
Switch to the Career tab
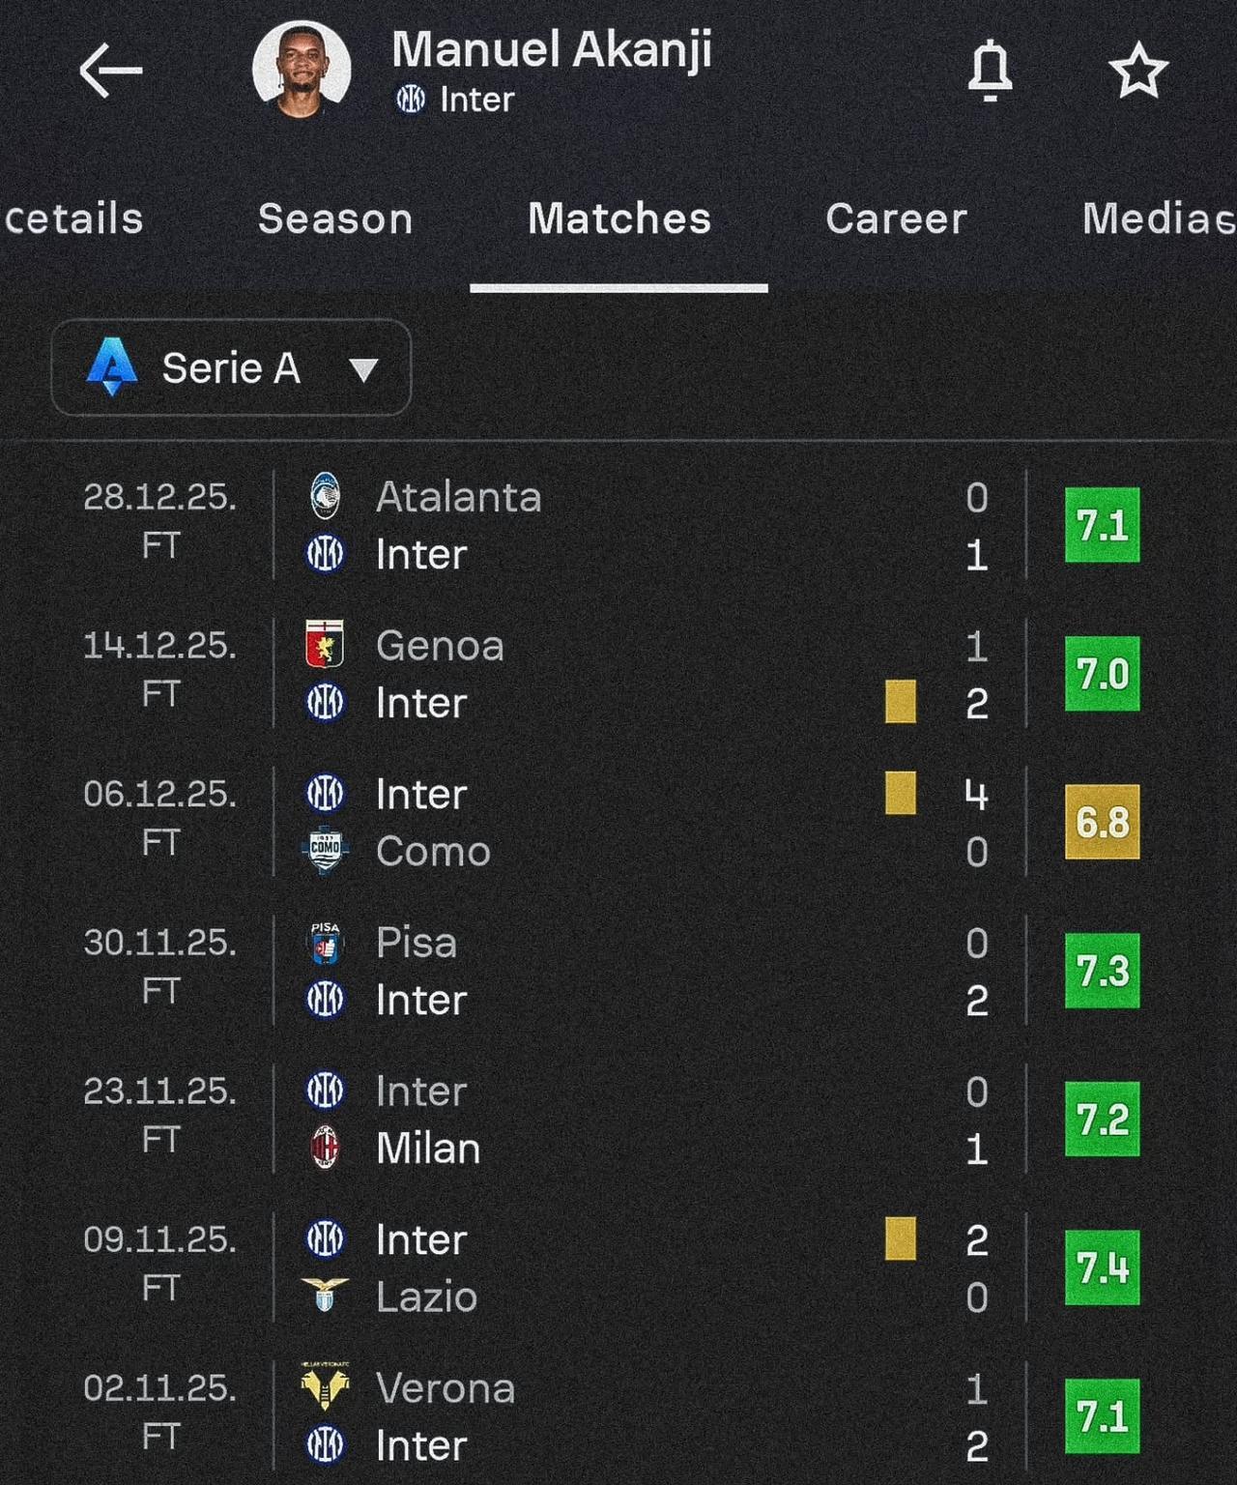896,219
